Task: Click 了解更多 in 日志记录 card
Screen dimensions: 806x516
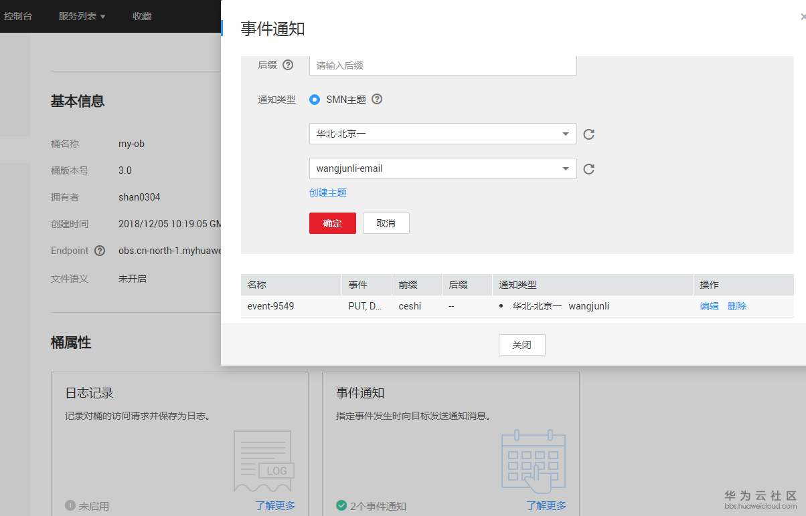Action: pos(275,505)
